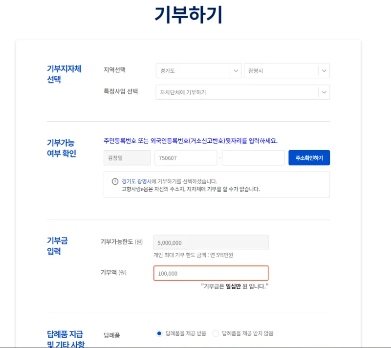Click the 특정사업 선택 field label
The width and height of the screenshot is (391, 348).
(121, 91)
